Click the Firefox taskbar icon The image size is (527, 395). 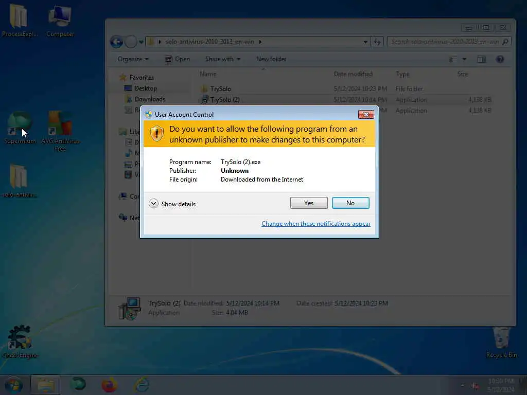[x=109, y=385]
